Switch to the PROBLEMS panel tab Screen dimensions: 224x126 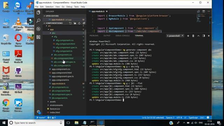94,36
